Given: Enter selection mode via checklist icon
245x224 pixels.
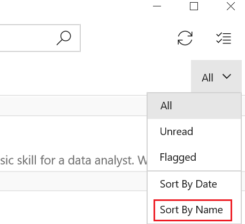Looking at the screenshot, I should click(224, 38).
